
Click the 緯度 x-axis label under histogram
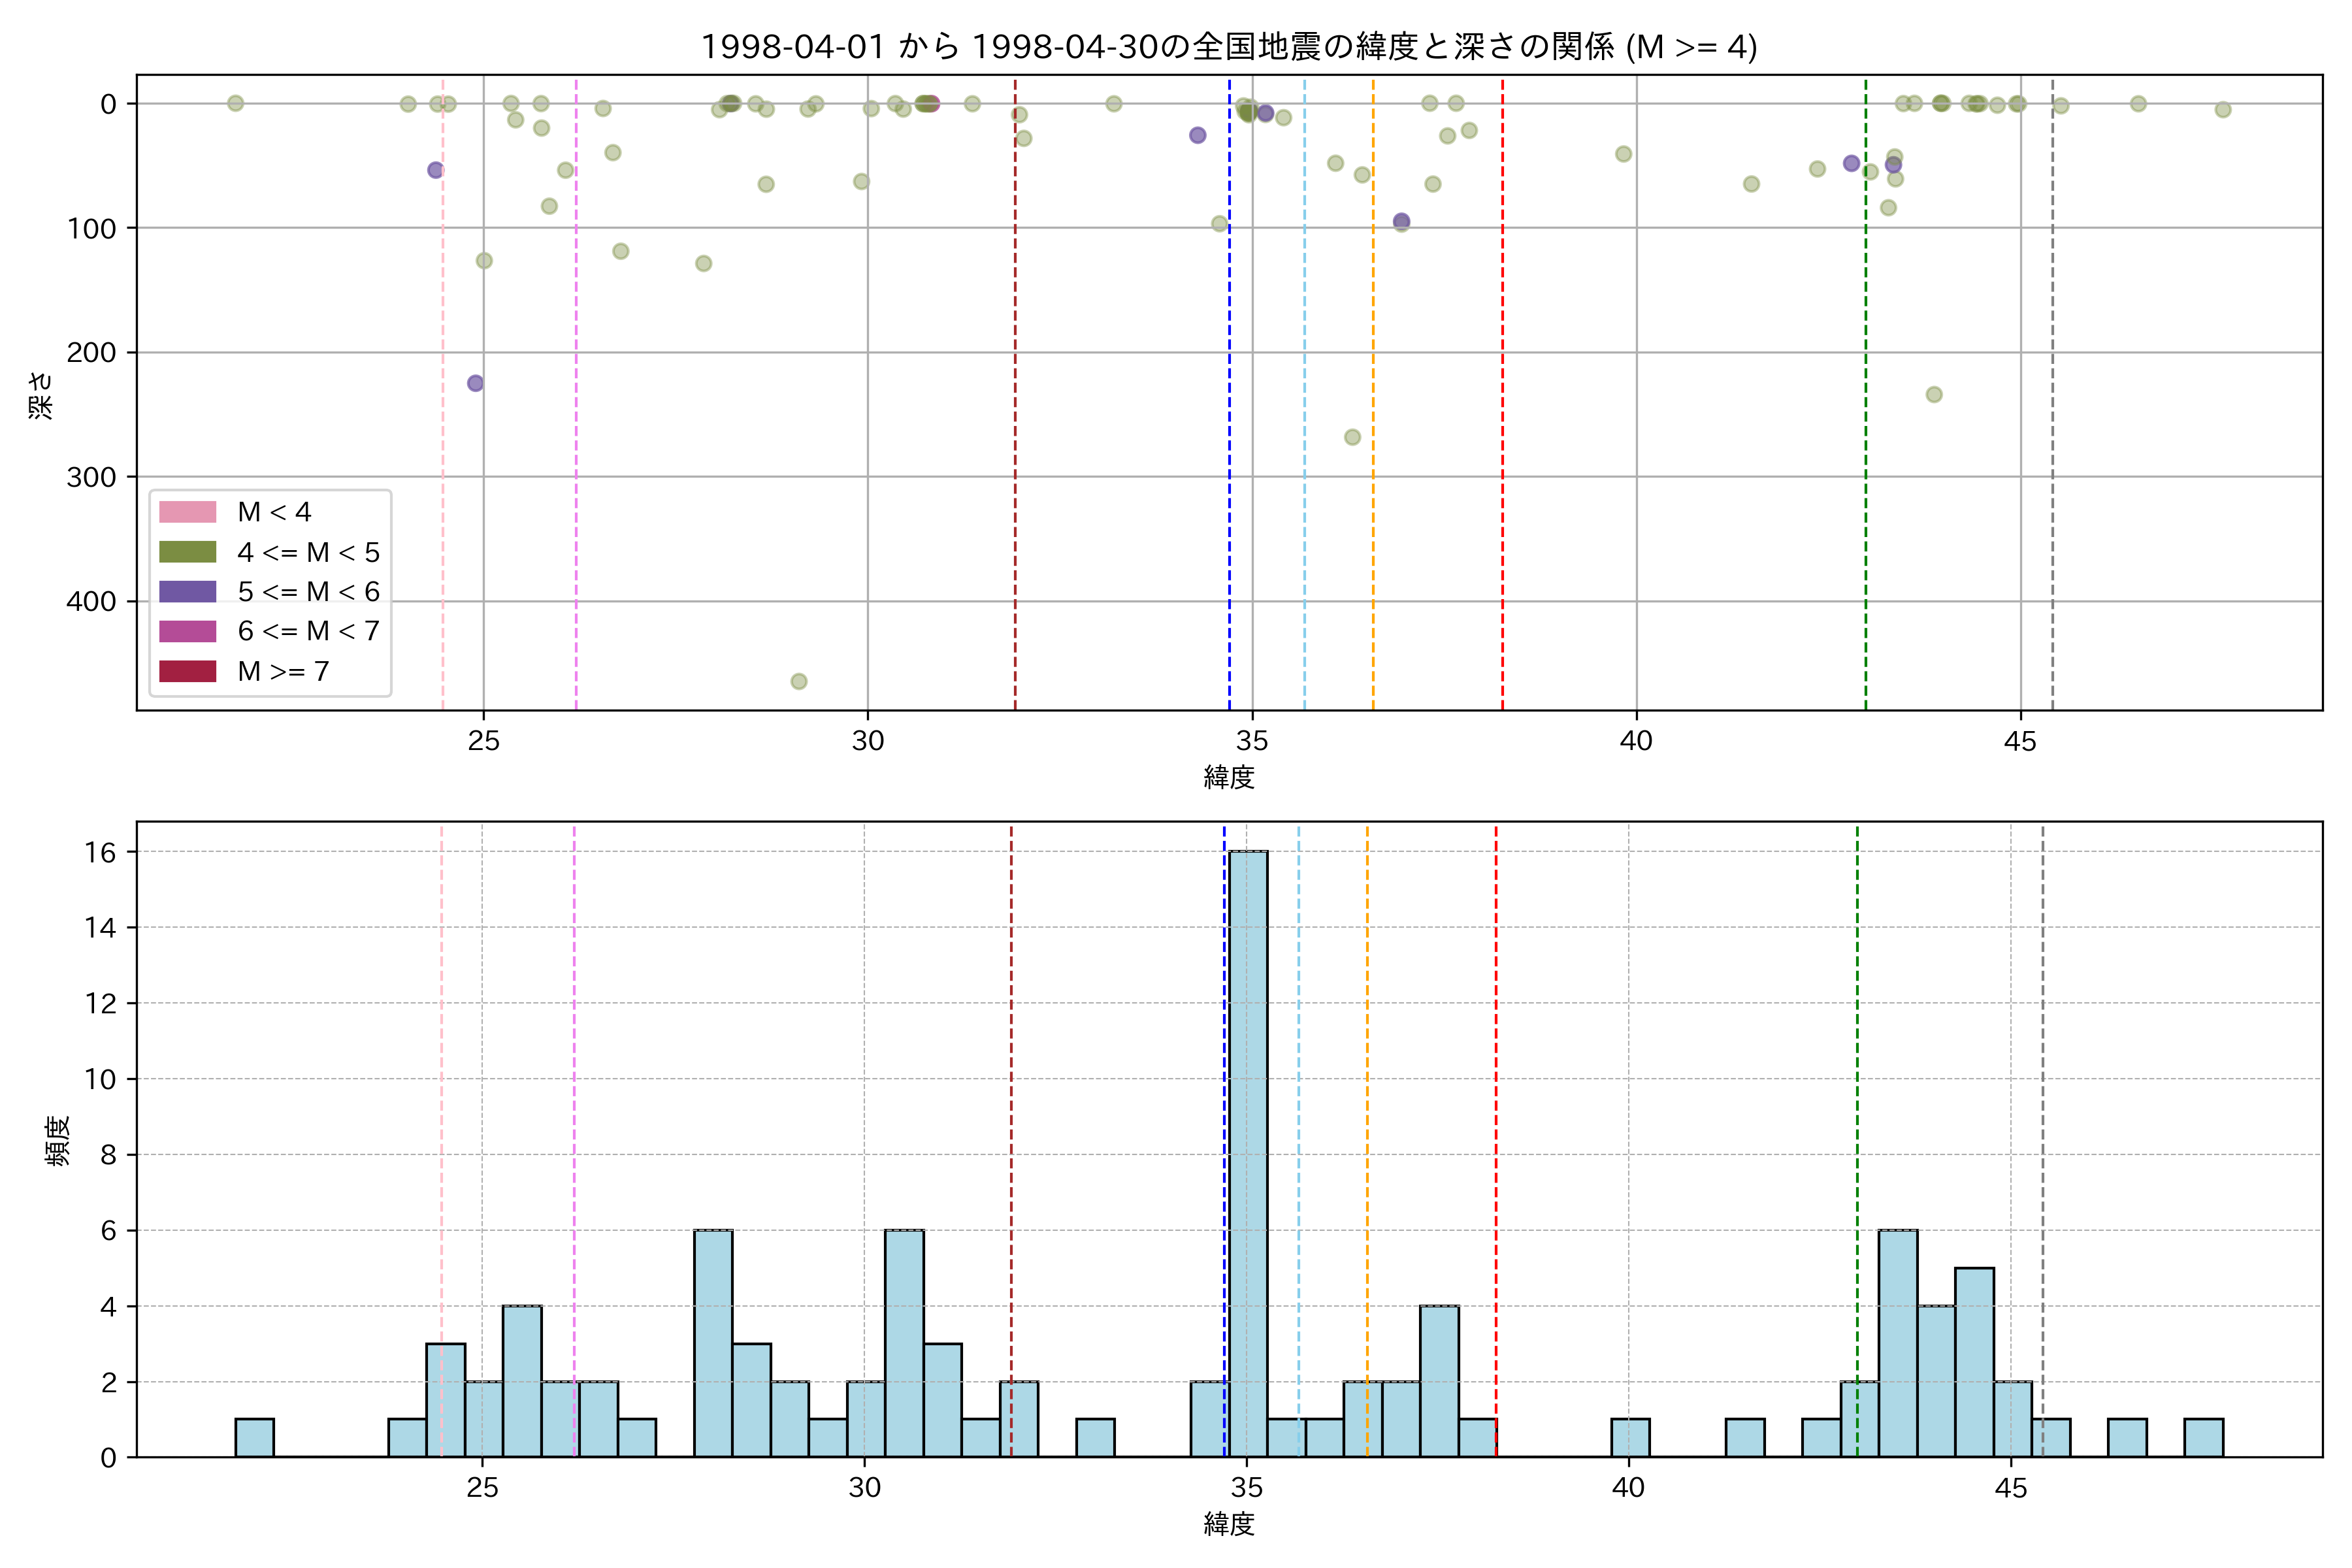(x=1228, y=1524)
